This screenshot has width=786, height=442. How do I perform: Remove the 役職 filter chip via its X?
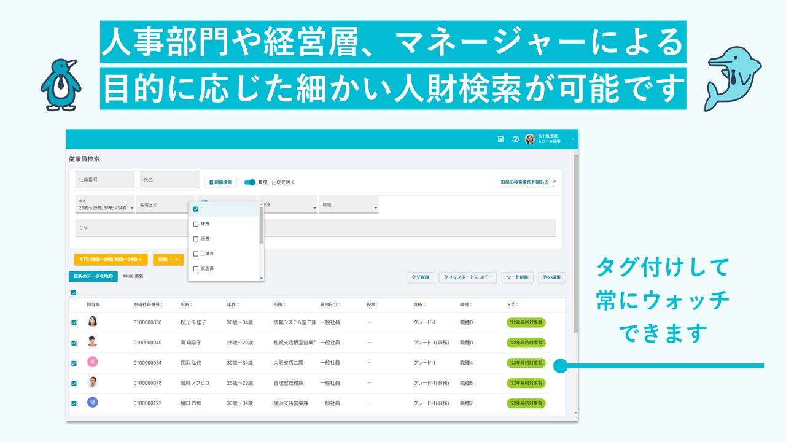176,260
